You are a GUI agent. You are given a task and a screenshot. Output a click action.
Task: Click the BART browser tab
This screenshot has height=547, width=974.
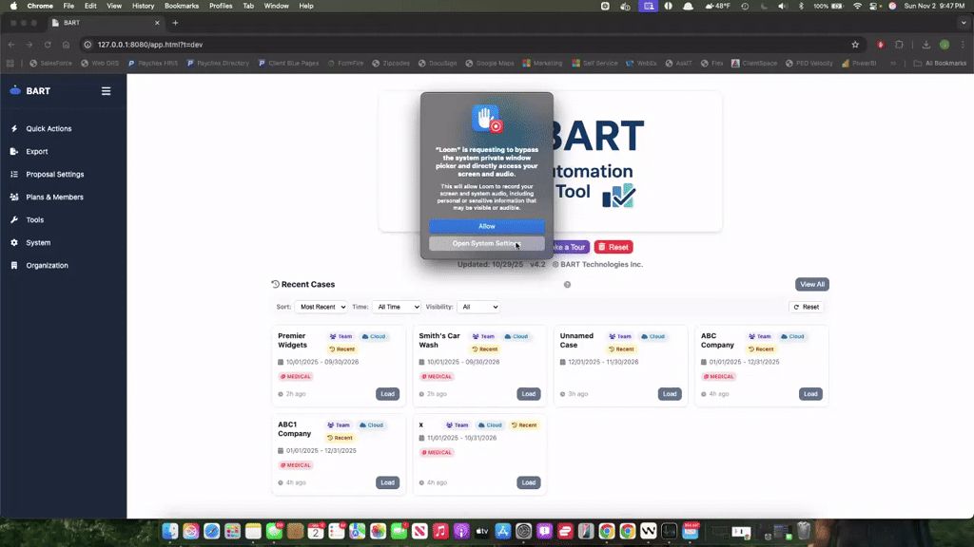coord(106,23)
